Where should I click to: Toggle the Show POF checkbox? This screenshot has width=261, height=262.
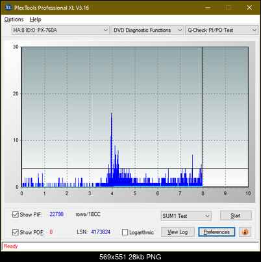click(x=16, y=232)
